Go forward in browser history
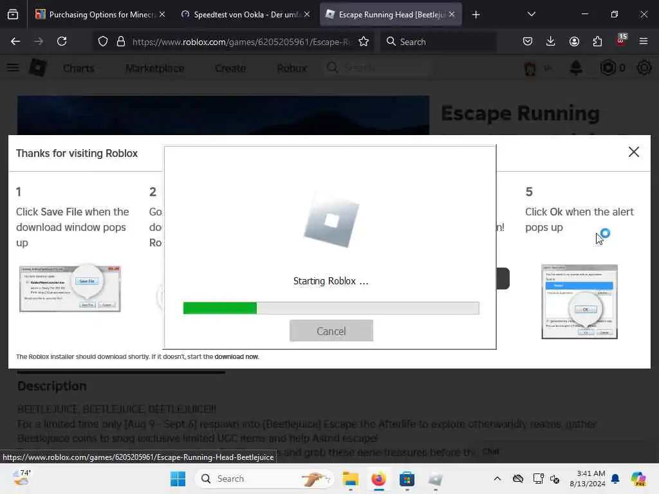 tap(39, 41)
